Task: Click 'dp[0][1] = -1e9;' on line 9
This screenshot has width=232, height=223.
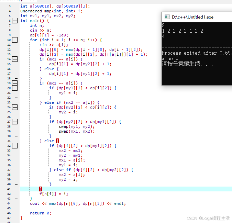Action: pyautogui.click(x=49, y=35)
